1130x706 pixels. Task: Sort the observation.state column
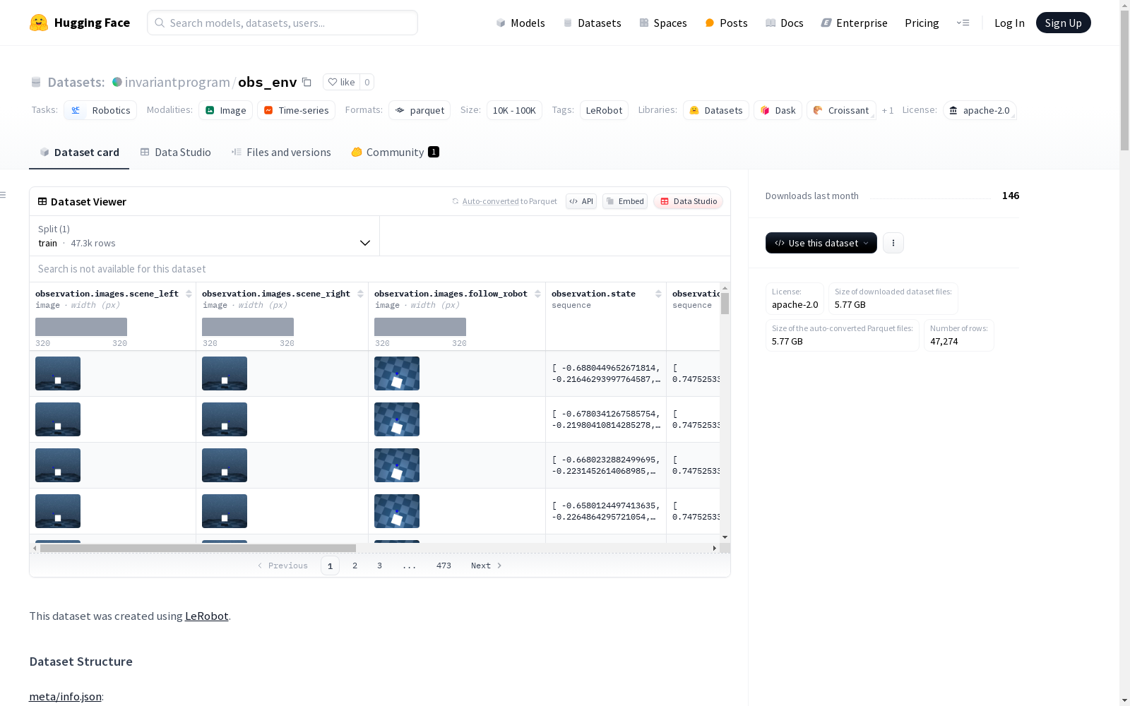pyautogui.click(x=658, y=294)
